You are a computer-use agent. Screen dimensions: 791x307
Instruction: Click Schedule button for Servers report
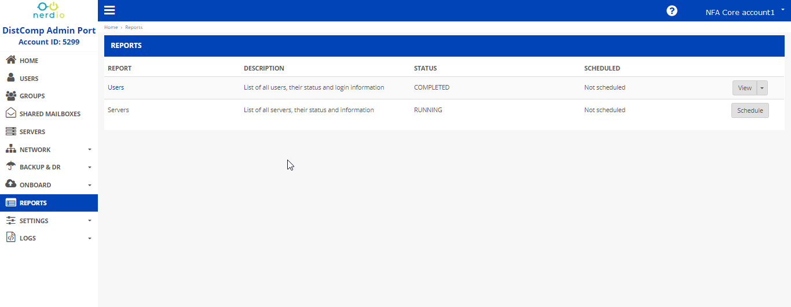[750, 110]
